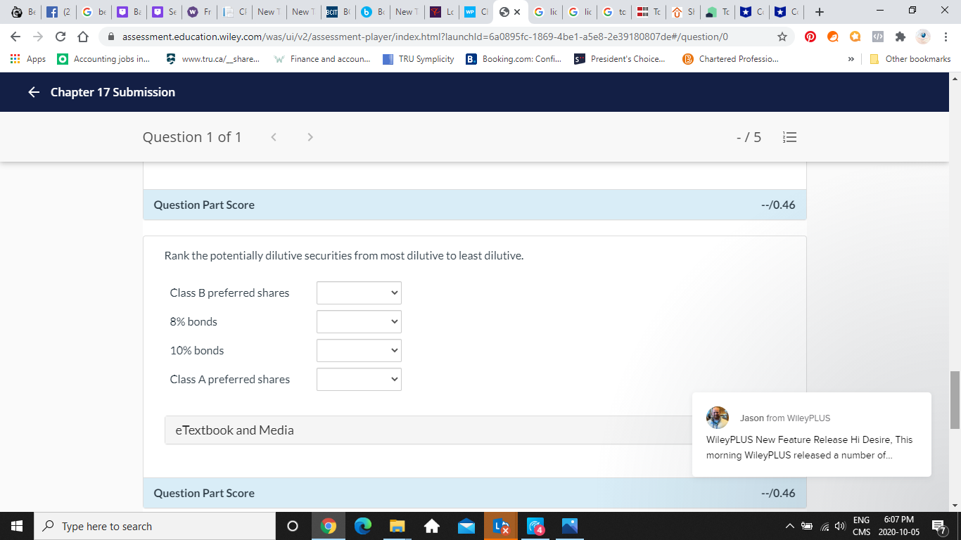Viewport: 961px width, 540px height.
Task: Star this page to bookmark it
Action: [781, 36]
